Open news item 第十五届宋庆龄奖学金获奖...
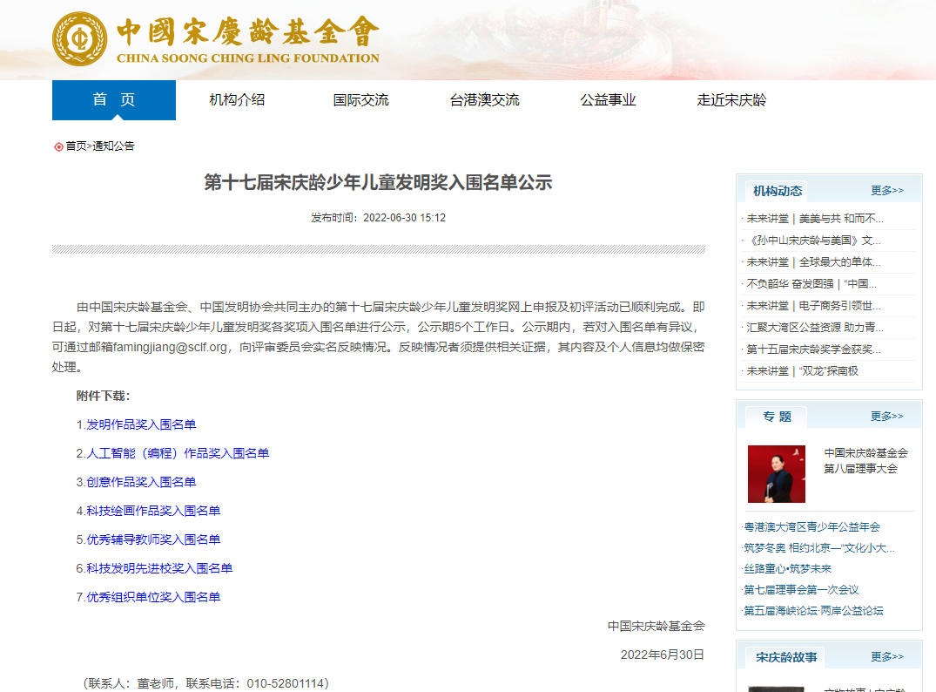Image resolution: width=936 pixels, height=692 pixels. coord(813,349)
